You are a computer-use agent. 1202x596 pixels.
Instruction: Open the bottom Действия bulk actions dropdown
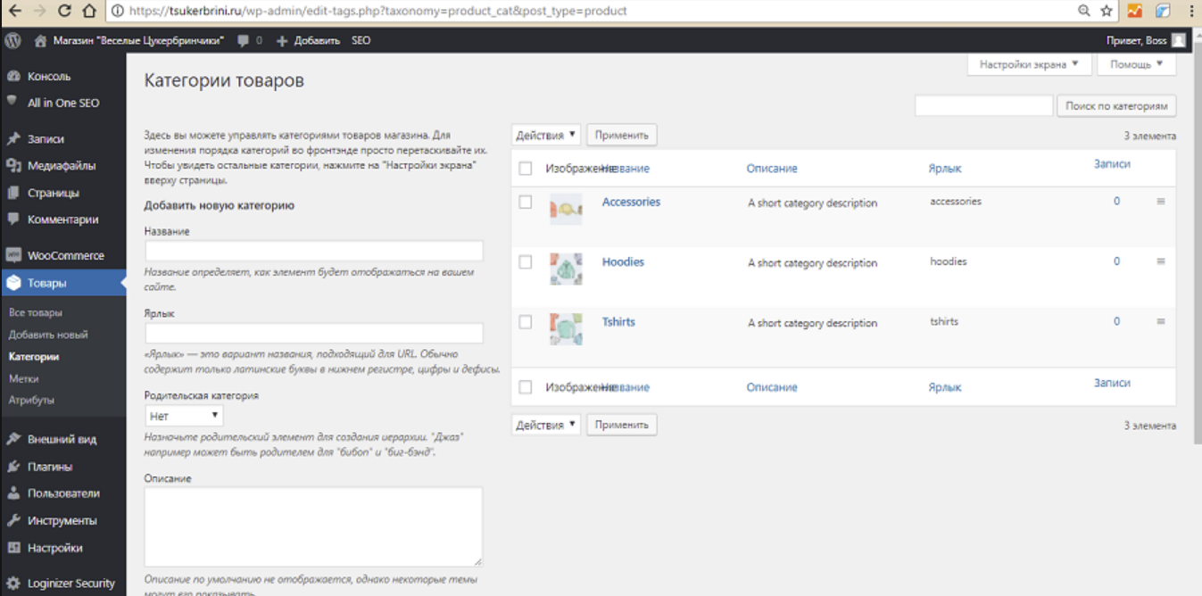point(546,425)
